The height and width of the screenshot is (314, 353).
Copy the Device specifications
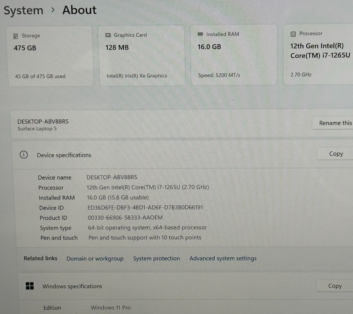tap(336, 154)
